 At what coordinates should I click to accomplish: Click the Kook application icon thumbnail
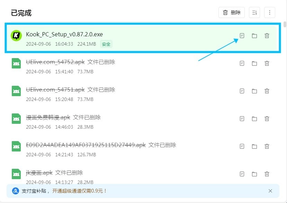pyautogui.click(x=16, y=35)
